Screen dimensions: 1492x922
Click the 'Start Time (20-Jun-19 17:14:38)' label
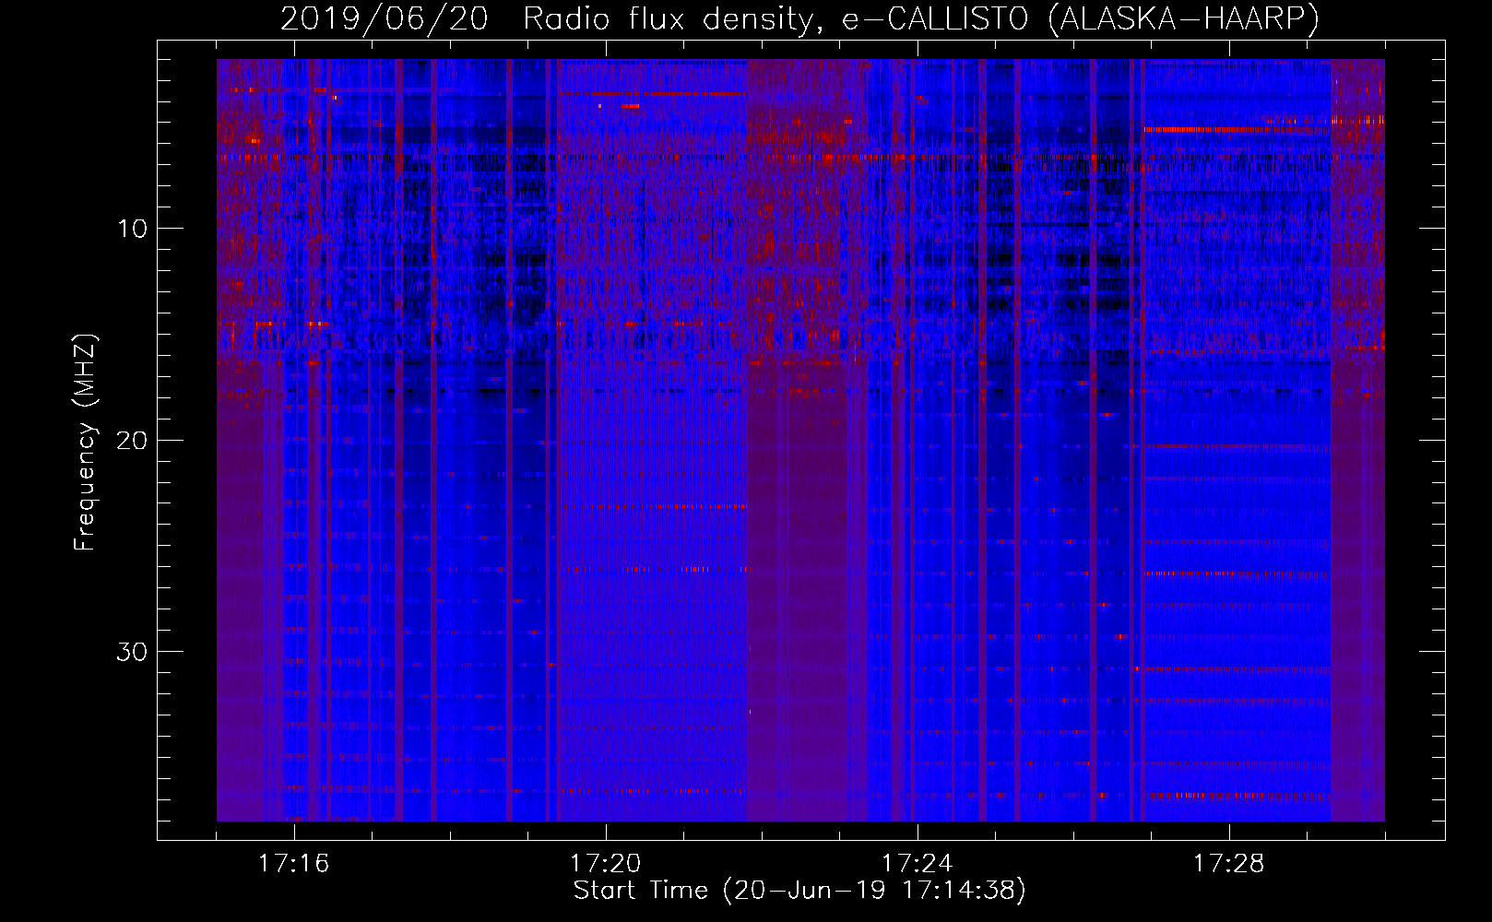799,891
